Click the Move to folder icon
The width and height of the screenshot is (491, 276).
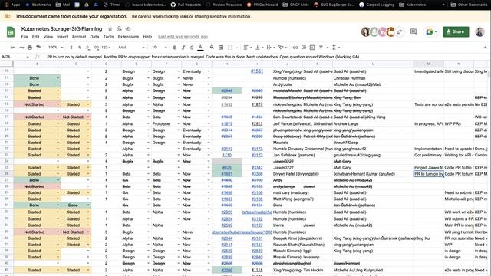[x=119, y=29]
